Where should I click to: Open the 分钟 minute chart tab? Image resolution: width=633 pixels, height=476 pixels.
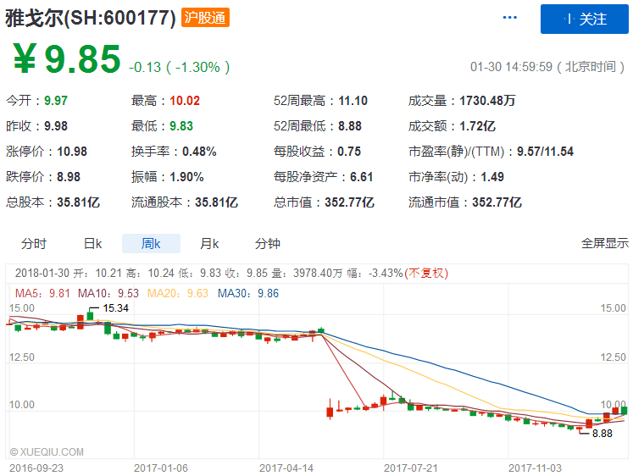pyautogui.click(x=267, y=244)
